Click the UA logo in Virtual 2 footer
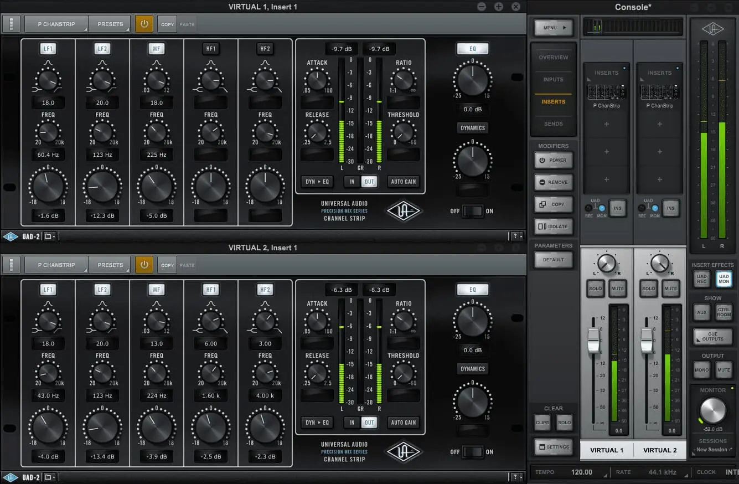 (10, 477)
